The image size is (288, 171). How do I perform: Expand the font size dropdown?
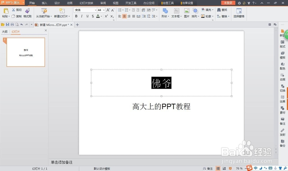pyautogui.click(x=104, y=10)
